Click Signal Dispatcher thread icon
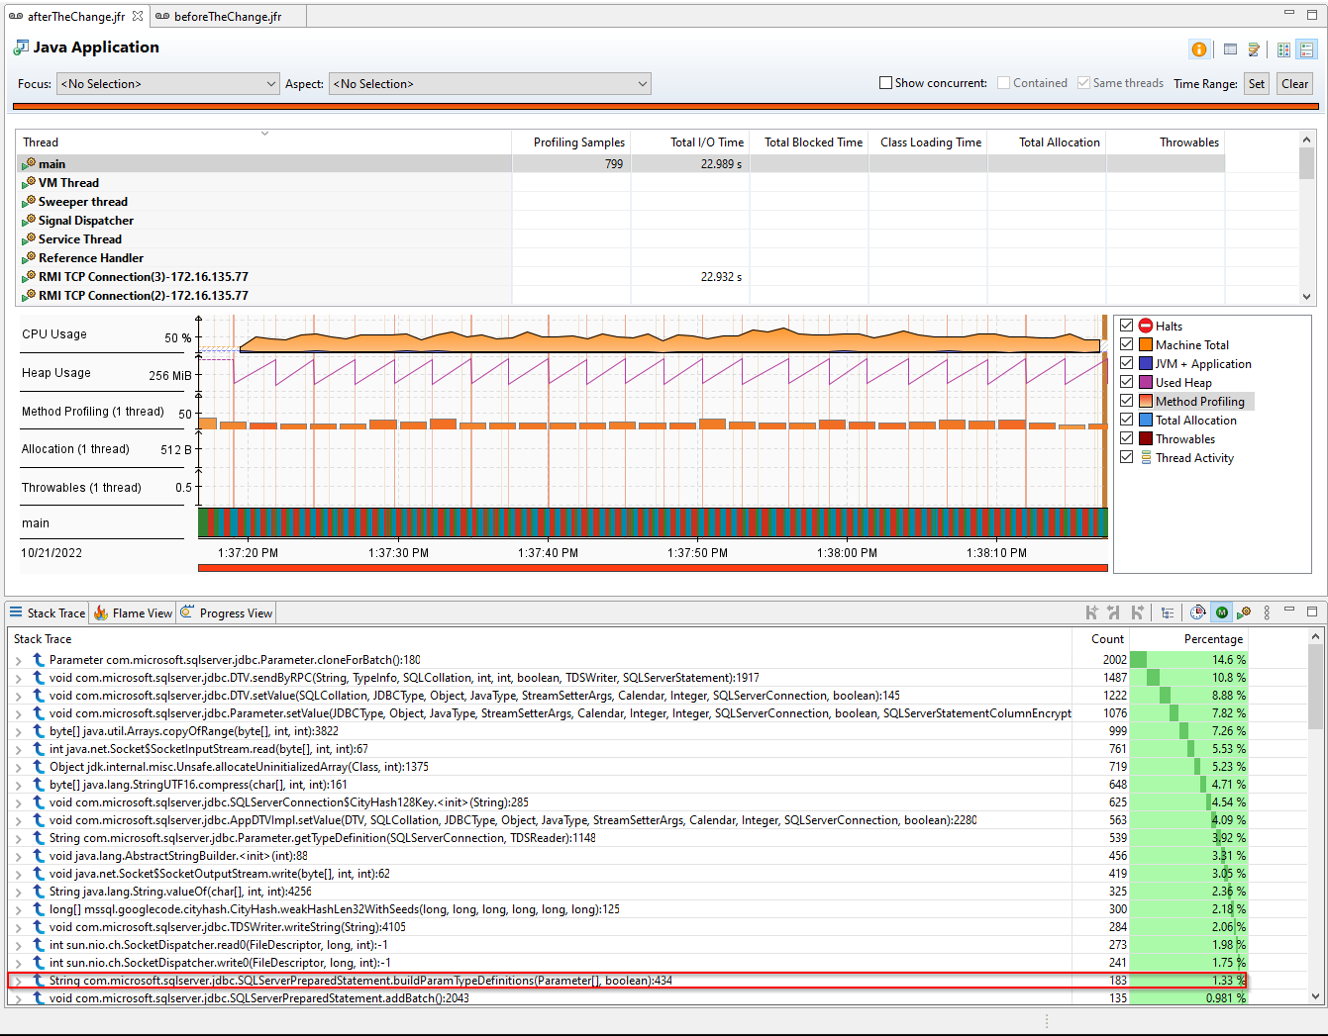The height and width of the screenshot is (1036, 1328). 29,220
